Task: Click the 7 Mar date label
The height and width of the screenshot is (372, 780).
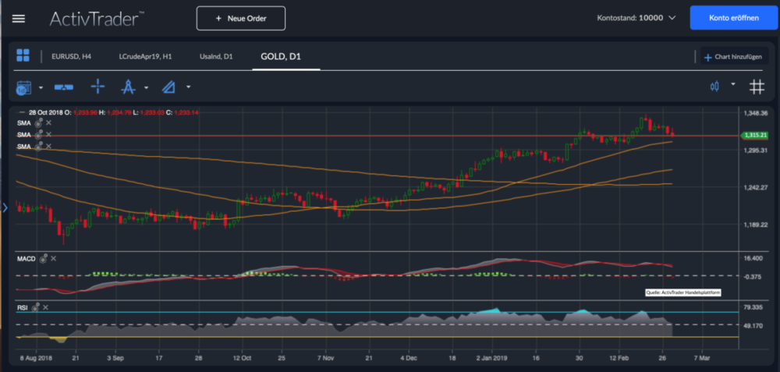Action: pos(701,358)
